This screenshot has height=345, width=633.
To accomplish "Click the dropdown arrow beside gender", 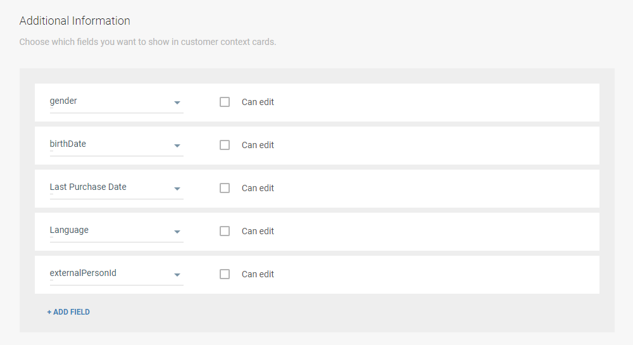I will click(x=177, y=103).
